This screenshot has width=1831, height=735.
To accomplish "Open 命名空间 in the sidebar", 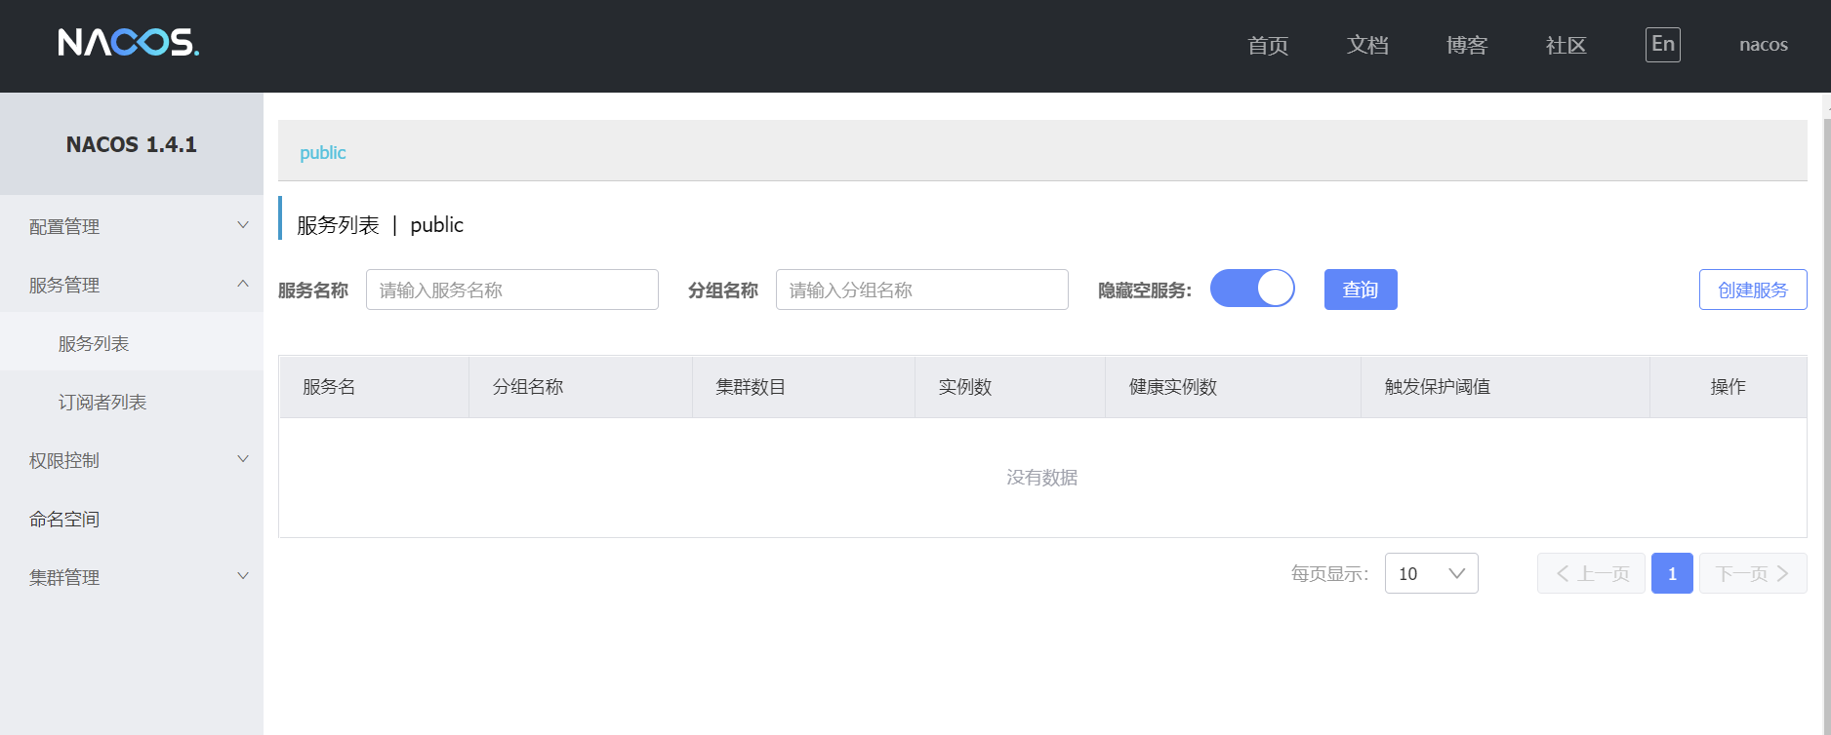I will pyautogui.click(x=132, y=519).
